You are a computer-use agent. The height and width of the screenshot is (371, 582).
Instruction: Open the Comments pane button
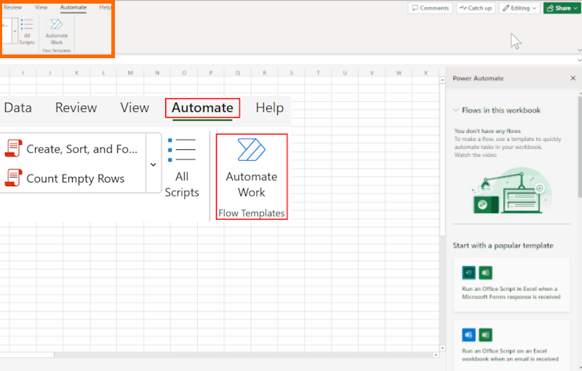point(430,8)
